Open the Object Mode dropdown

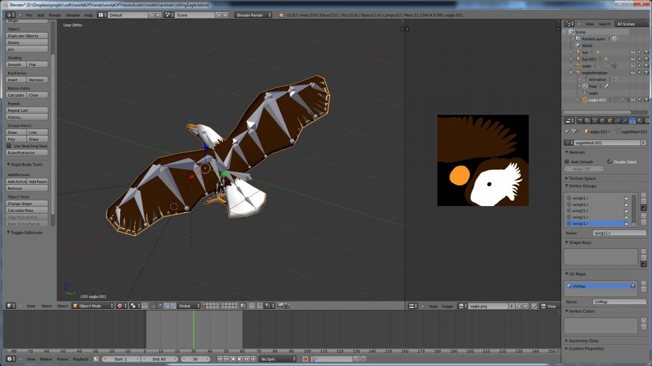(x=93, y=306)
